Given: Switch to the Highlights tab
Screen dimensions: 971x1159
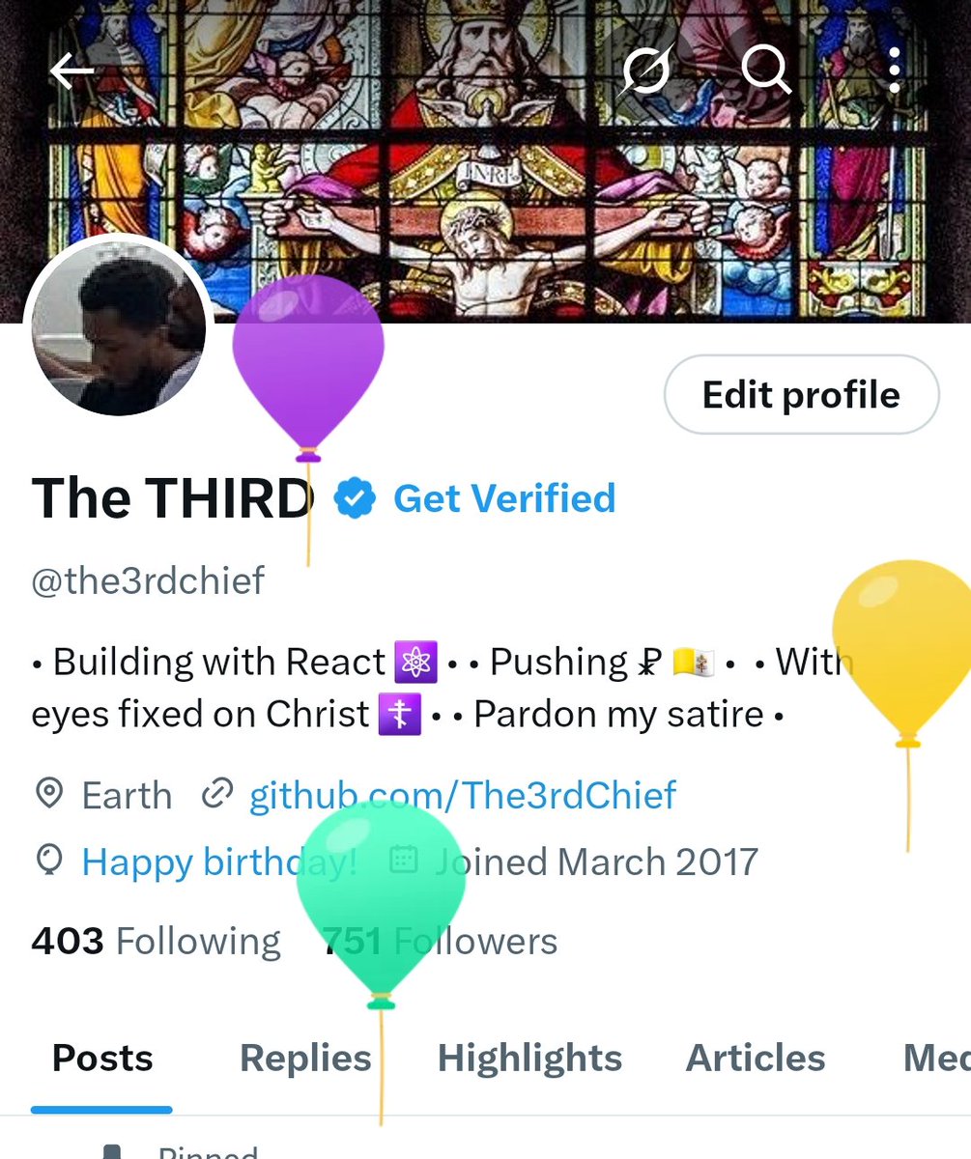Looking at the screenshot, I should coord(529,1059).
